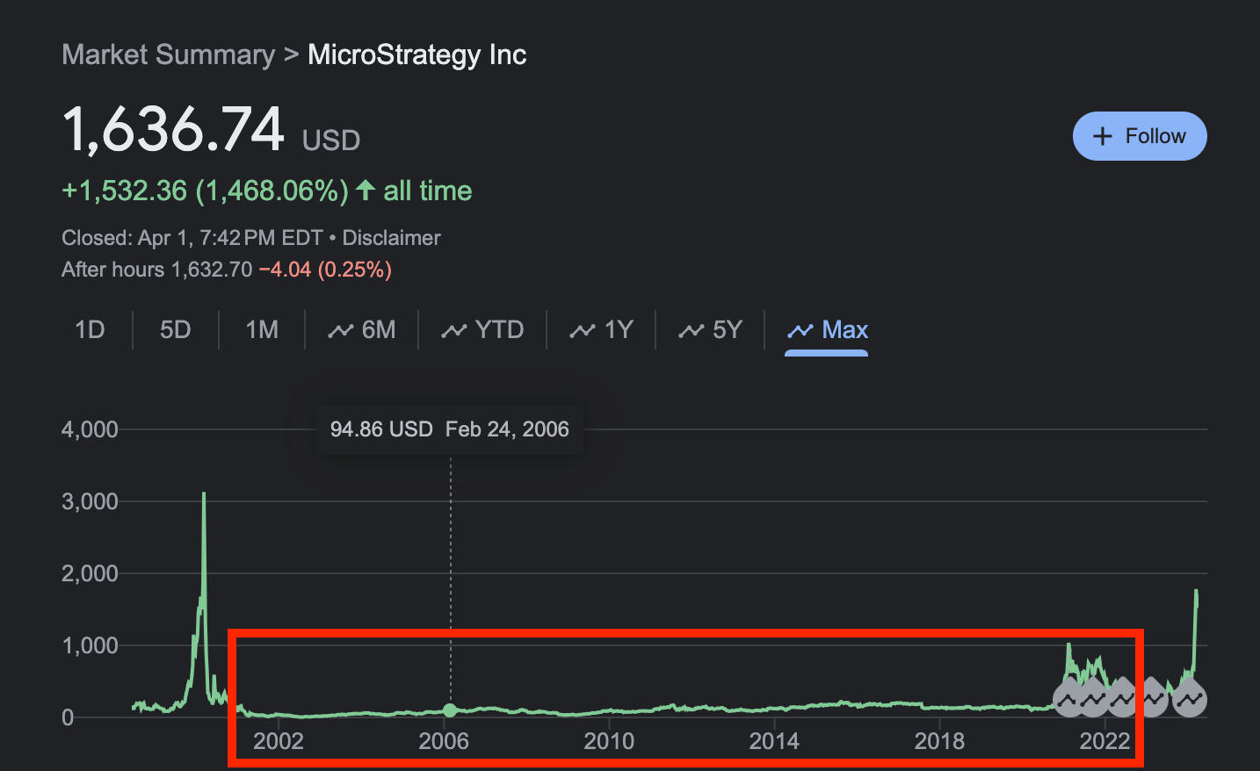Click the green up arrow beside all time
This screenshot has width=1260, height=771.
[366, 190]
